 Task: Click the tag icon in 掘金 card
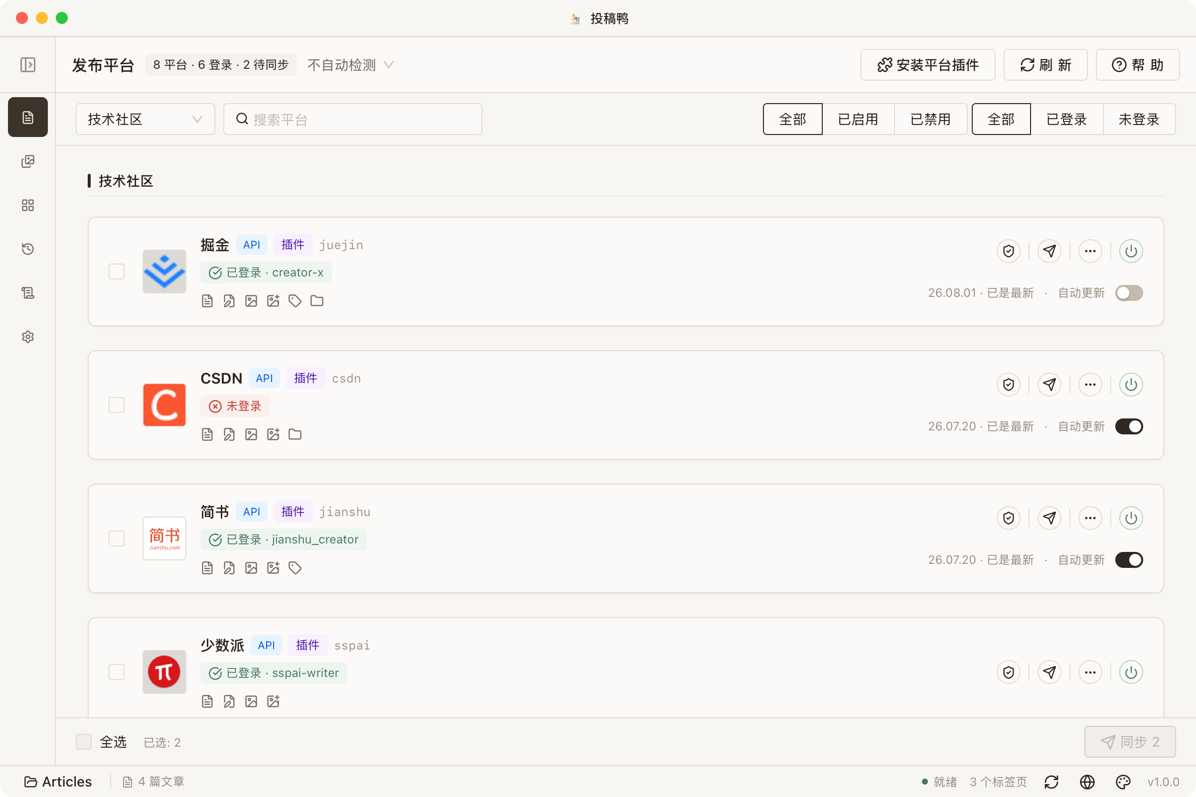tap(295, 301)
